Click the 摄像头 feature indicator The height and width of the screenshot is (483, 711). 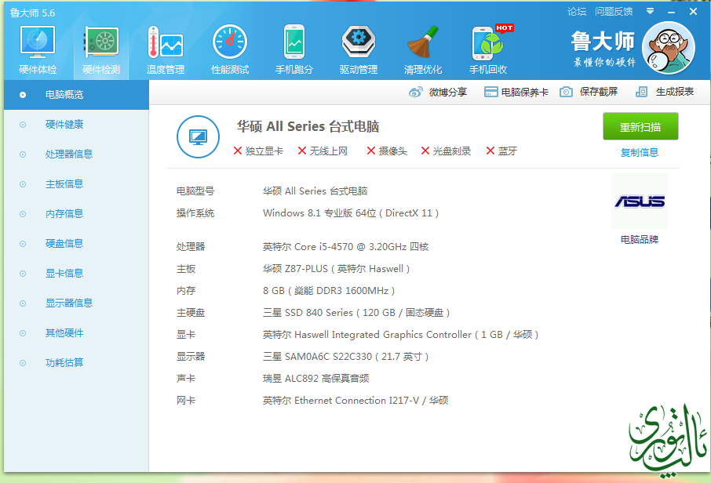(387, 151)
